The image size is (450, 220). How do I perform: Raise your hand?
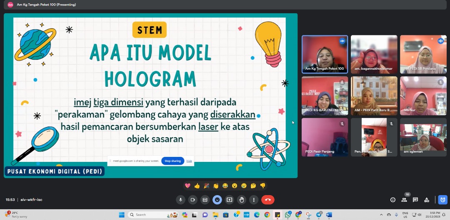(242, 200)
